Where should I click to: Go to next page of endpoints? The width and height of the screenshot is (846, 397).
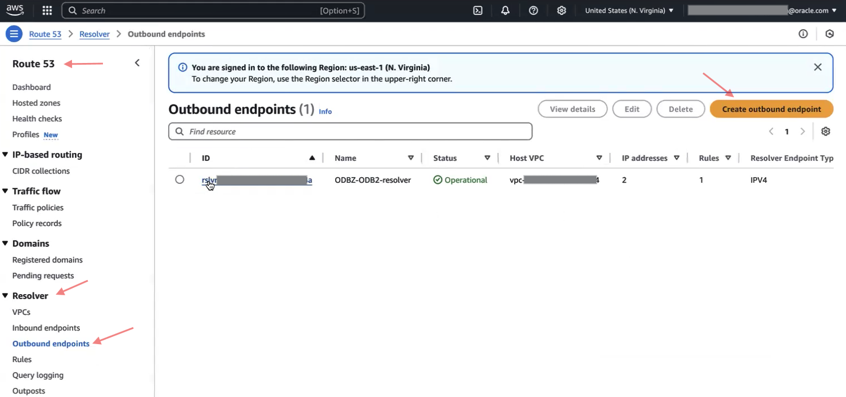tap(803, 132)
